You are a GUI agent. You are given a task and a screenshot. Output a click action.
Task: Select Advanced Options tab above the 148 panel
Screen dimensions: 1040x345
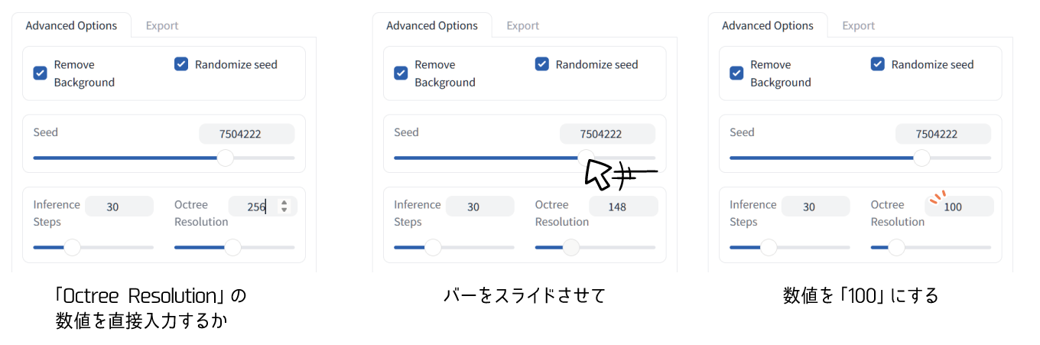tap(432, 26)
